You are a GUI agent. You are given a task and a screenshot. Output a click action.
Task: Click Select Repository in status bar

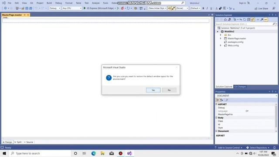tap(258, 147)
